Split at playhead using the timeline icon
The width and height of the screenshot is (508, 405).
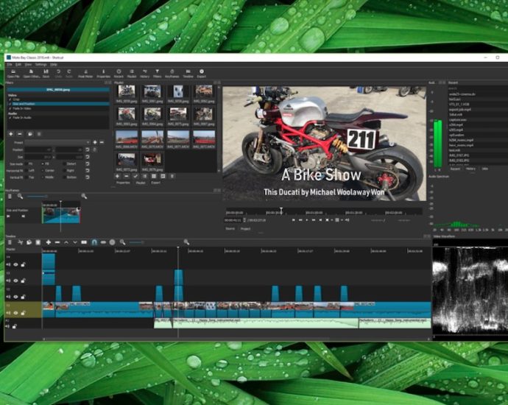pos(84,242)
